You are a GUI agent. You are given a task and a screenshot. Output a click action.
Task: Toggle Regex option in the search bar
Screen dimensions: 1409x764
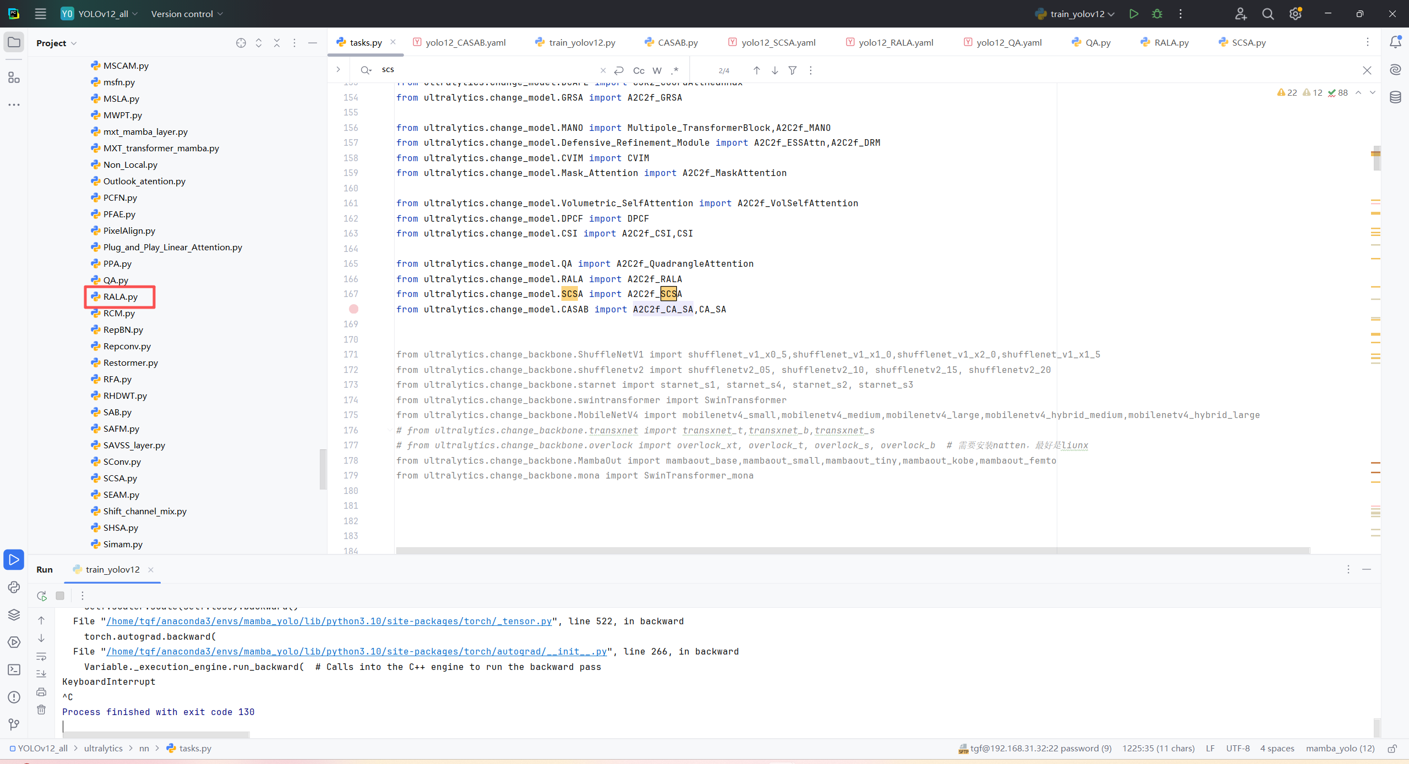tap(675, 70)
